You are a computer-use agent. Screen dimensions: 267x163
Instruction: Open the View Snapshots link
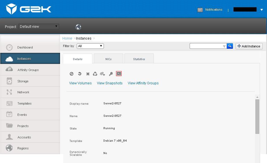110,83
